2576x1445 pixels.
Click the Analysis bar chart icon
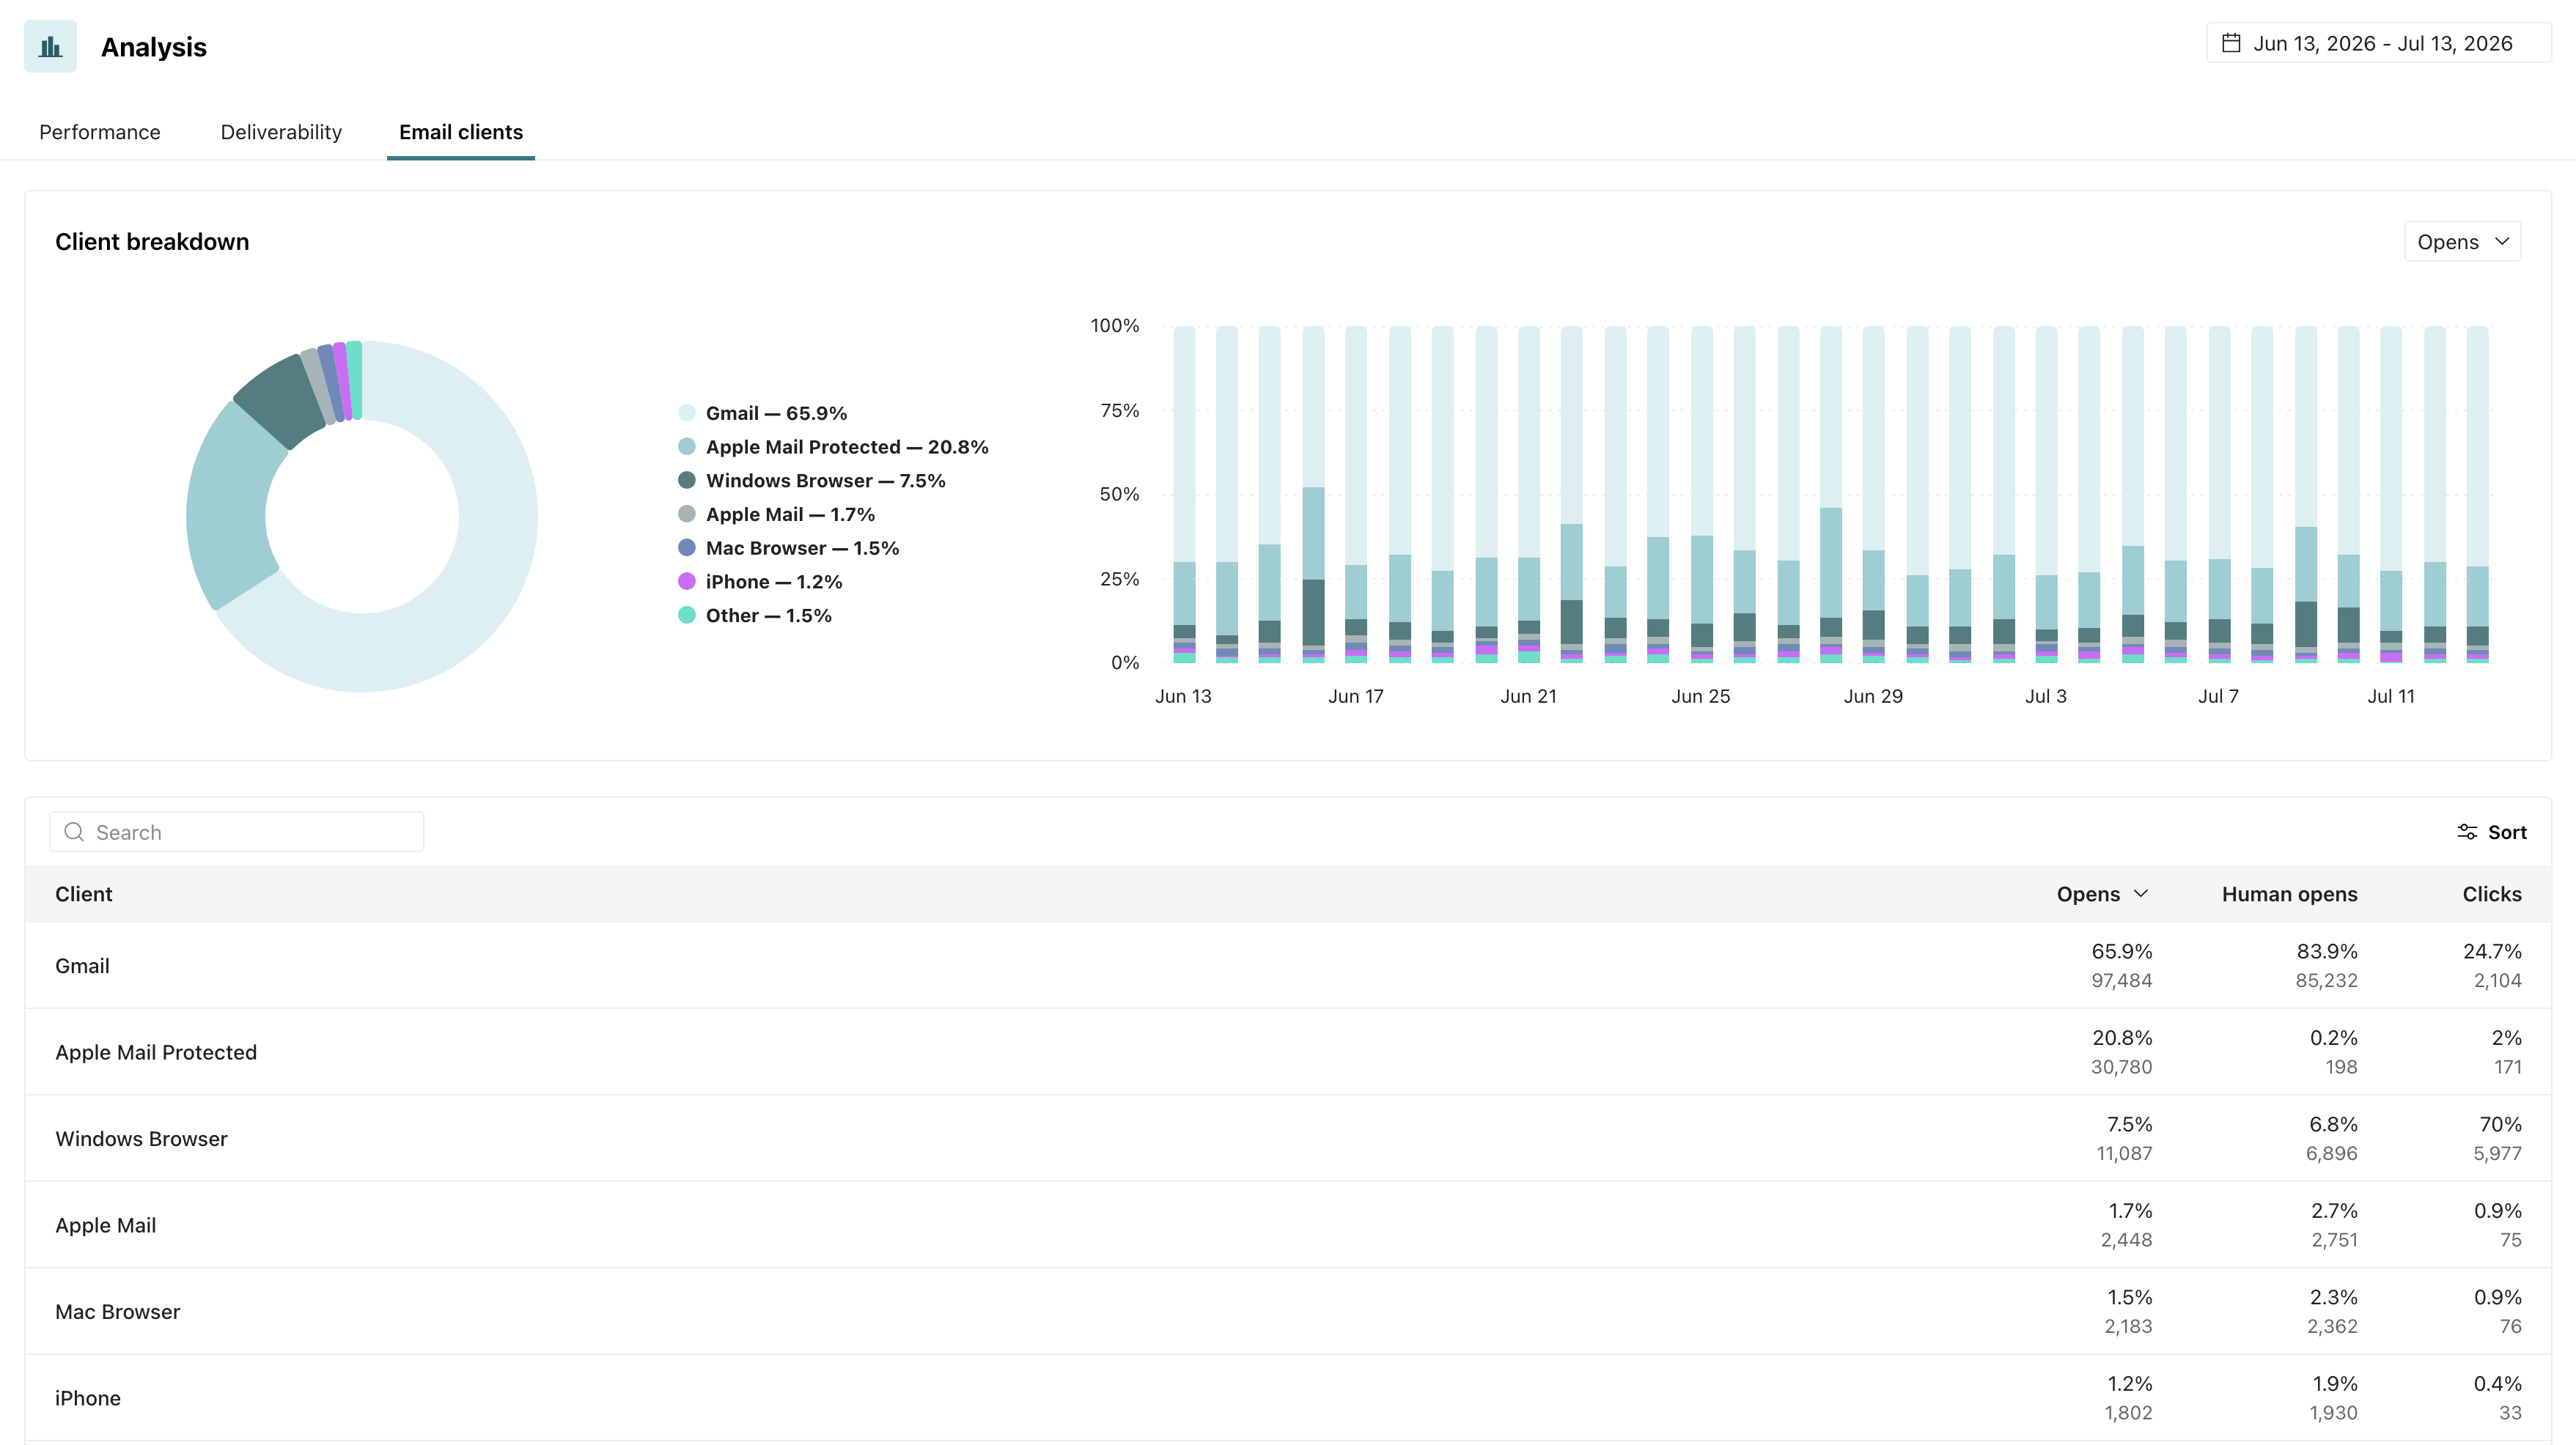coord(50,46)
